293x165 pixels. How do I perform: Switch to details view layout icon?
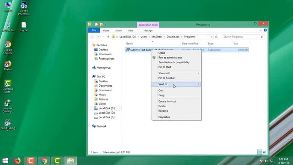click(x=260, y=152)
